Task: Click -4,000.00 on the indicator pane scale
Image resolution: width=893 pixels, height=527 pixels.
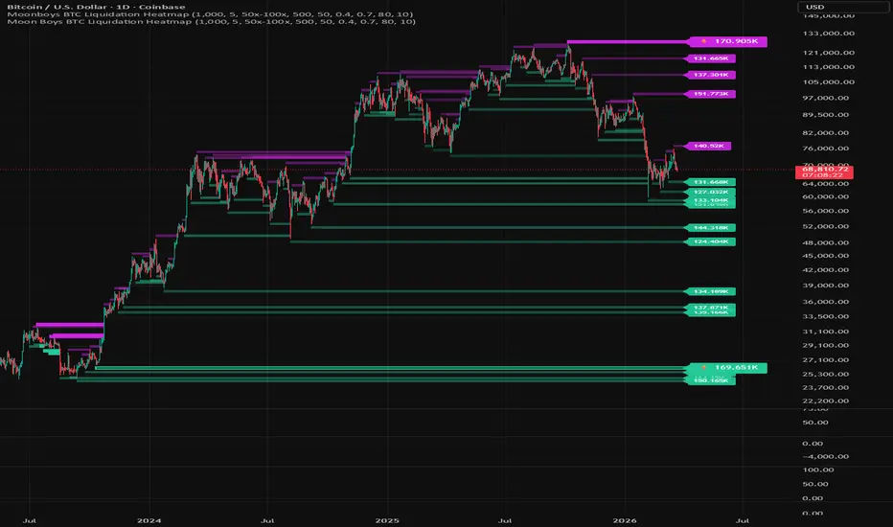Action: coord(825,457)
